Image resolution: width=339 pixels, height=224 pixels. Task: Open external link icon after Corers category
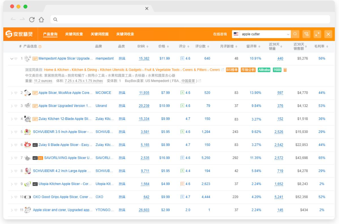(x=223, y=70)
